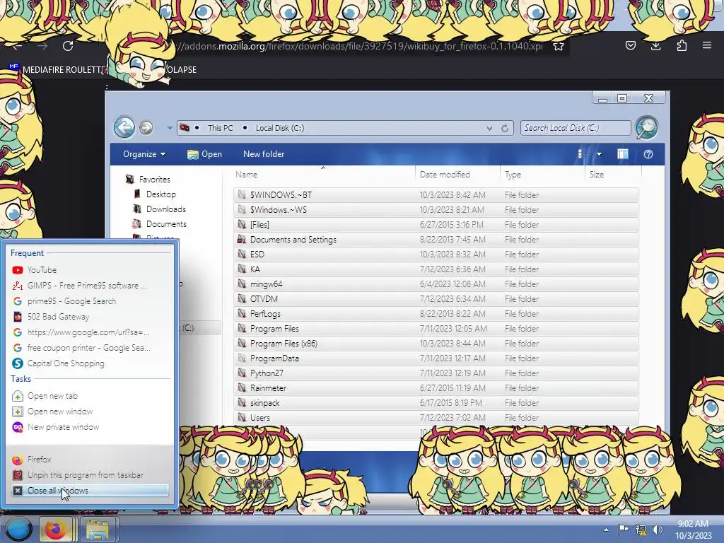
Task: Click Explorer Forward arrow button
Action: 146,127
